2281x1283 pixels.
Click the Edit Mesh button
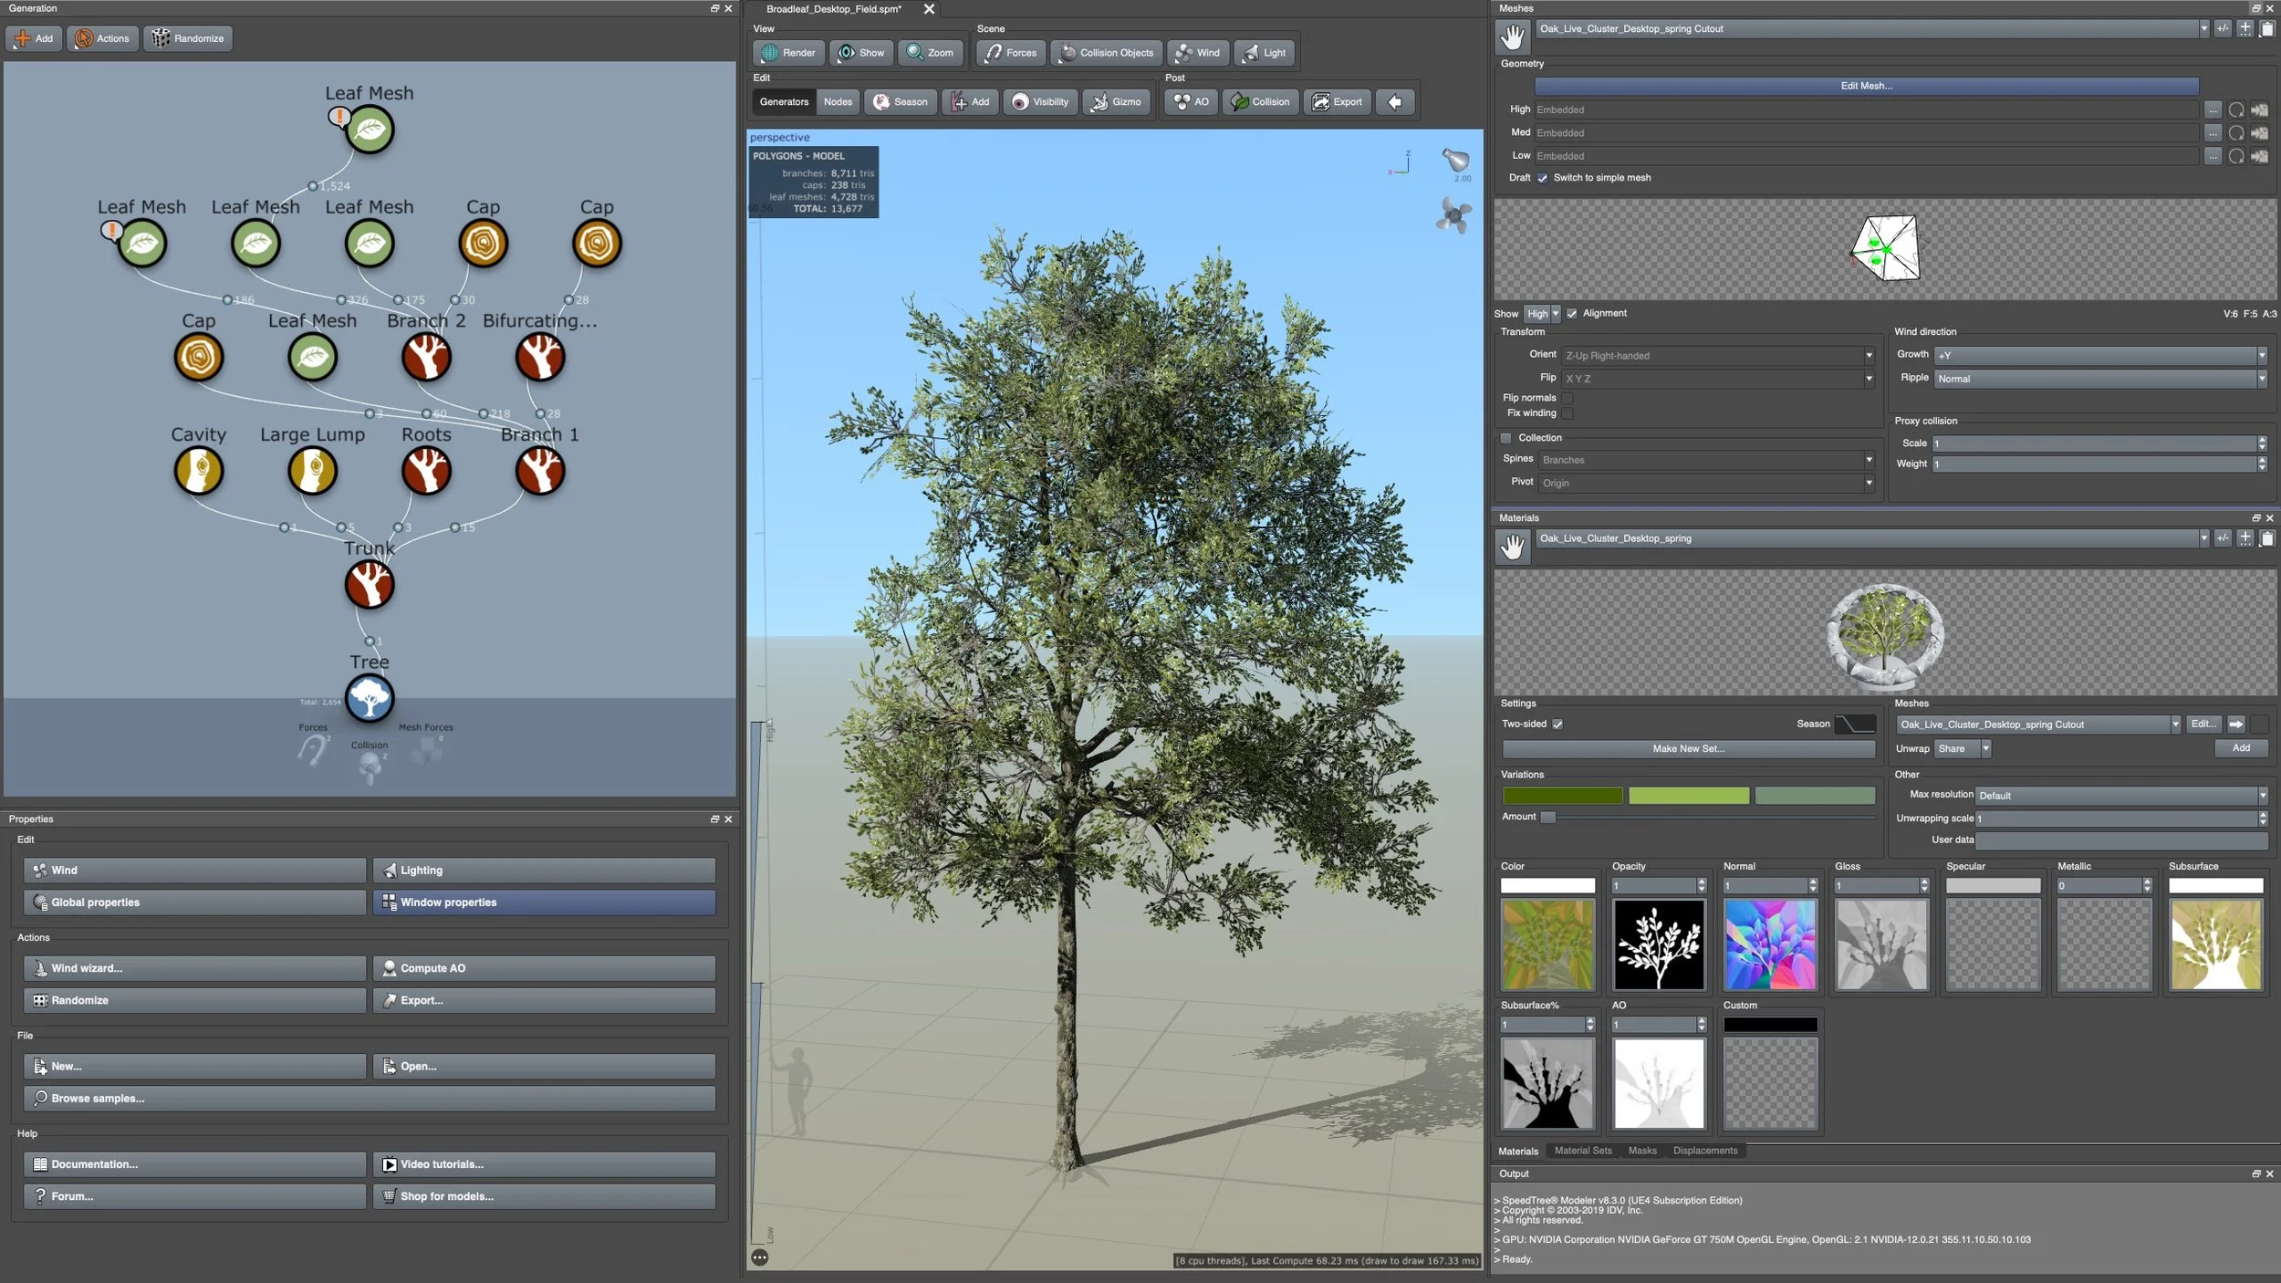tap(1866, 86)
